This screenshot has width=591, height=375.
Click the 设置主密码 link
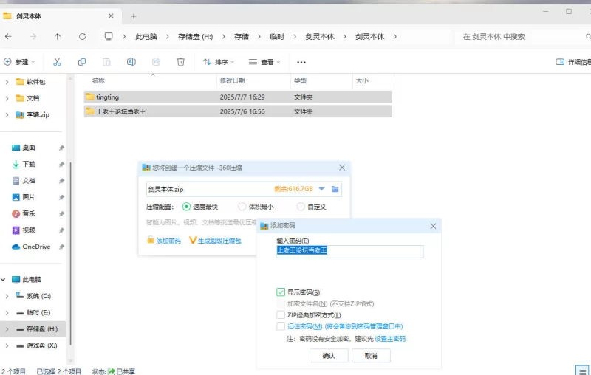389,339
